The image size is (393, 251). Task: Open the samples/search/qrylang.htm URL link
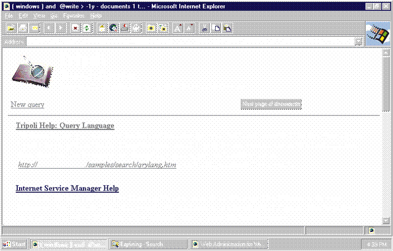(97, 165)
